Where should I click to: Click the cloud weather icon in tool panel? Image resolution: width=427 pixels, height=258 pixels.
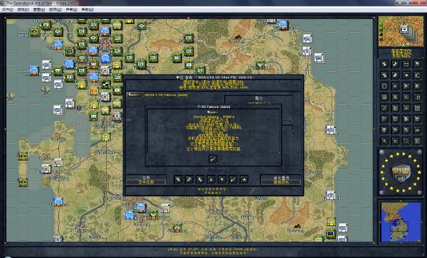click(417, 130)
